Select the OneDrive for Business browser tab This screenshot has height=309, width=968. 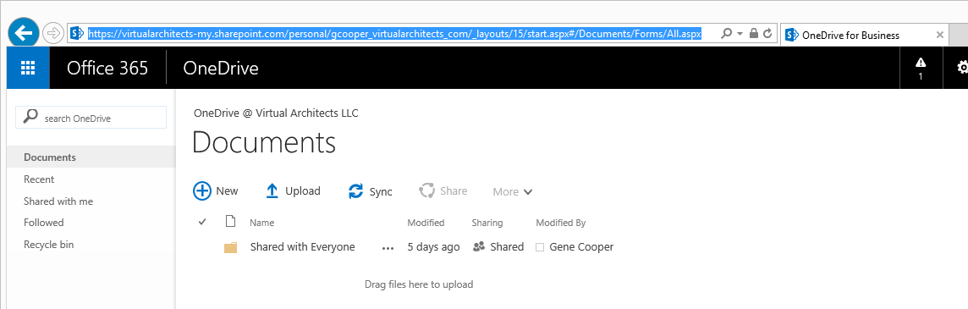(864, 36)
